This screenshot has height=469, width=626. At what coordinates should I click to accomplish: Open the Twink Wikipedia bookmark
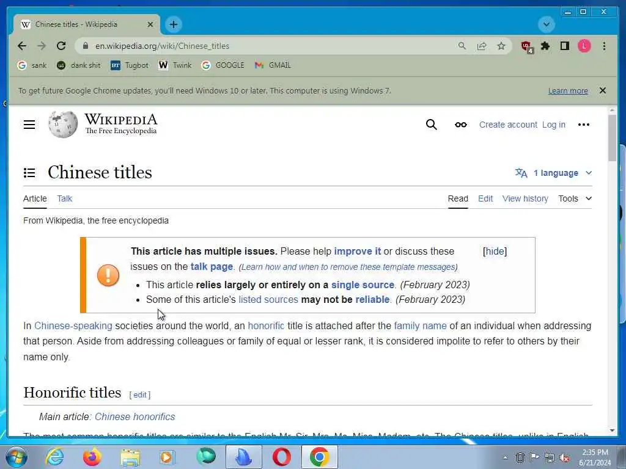(175, 65)
